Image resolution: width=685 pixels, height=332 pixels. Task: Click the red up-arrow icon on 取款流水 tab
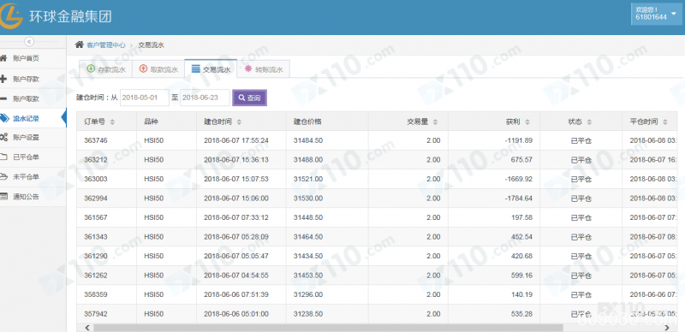coord(143,68)
